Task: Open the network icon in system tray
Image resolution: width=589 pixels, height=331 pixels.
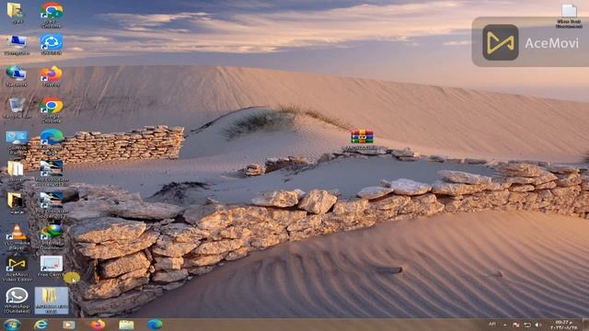Action: coord(527,325)
